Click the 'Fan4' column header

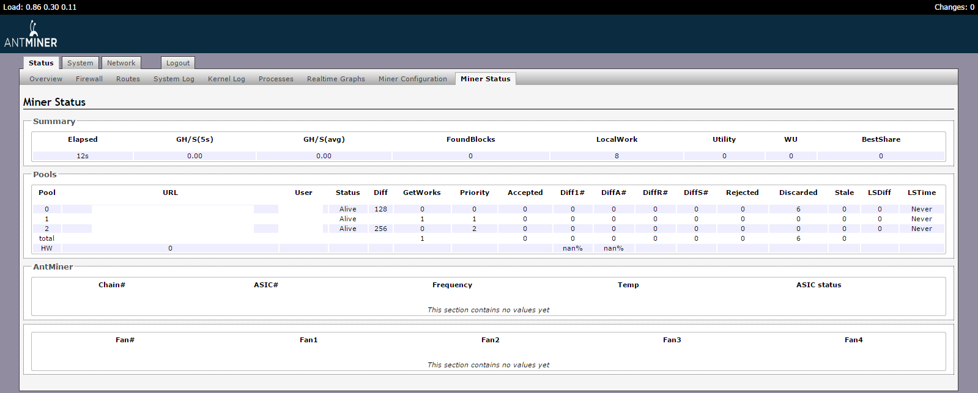pos(854,340)
